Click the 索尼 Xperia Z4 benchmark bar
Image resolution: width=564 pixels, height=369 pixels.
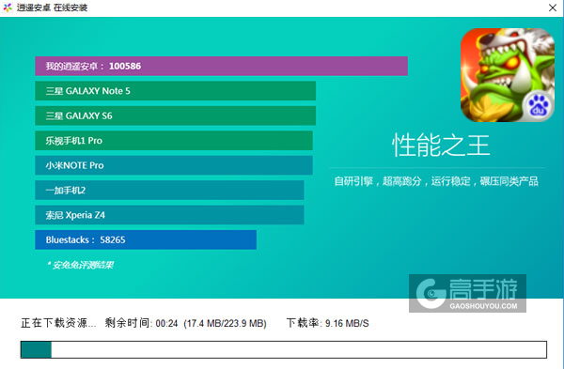click(169, 215)
